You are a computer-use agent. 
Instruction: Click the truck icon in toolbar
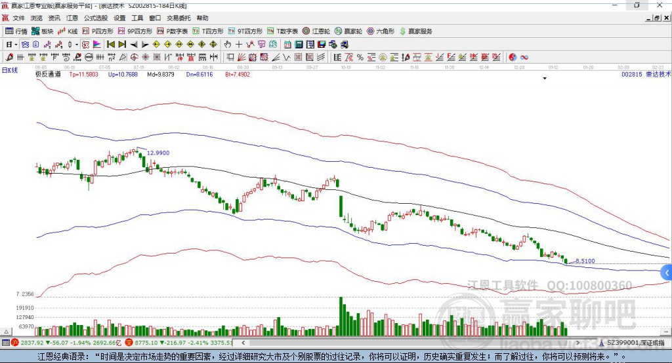(x=344, y=45)
